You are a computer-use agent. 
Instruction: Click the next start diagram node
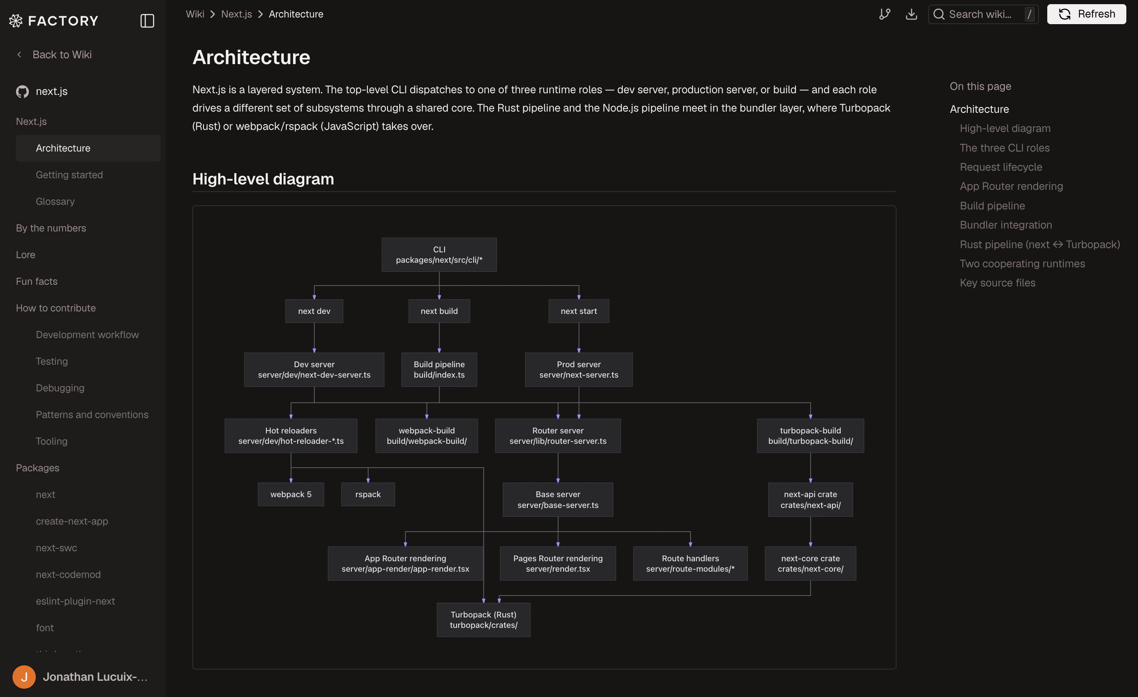578,311
